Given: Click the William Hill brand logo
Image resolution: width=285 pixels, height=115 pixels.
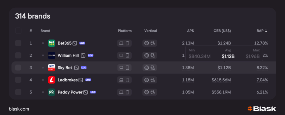Looking at the screenshot, I should point(51,55).
